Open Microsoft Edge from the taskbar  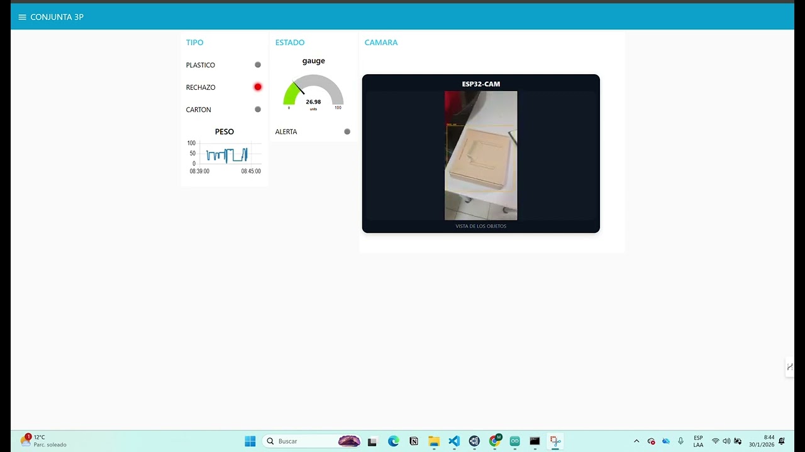coord(394,441)
